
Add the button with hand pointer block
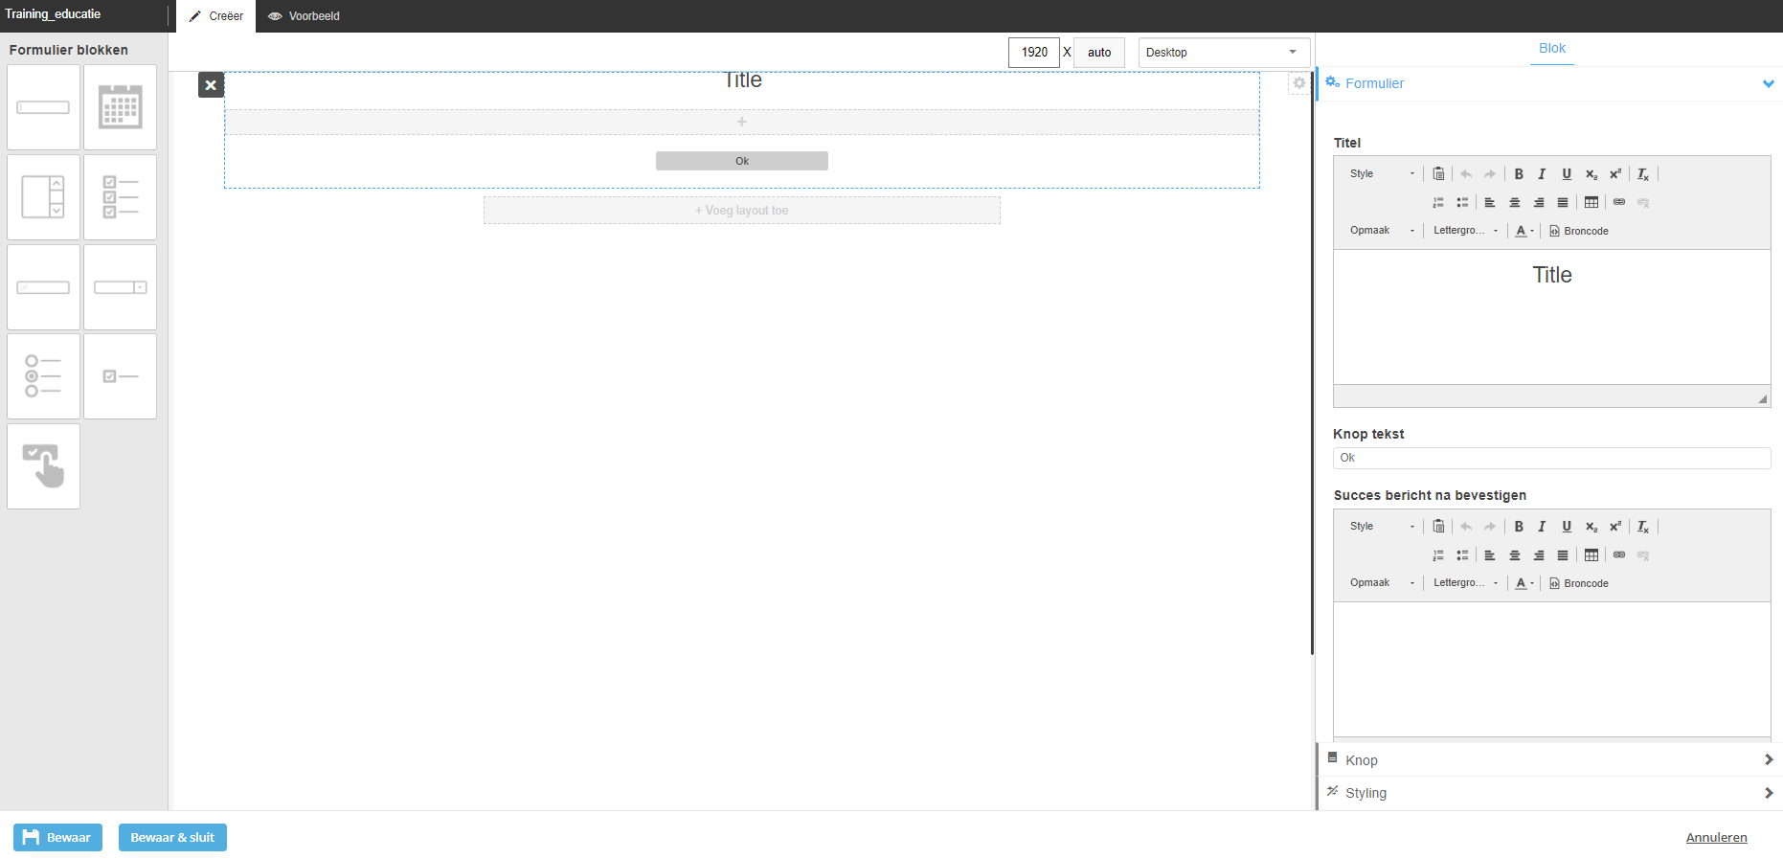pos(43,466)
